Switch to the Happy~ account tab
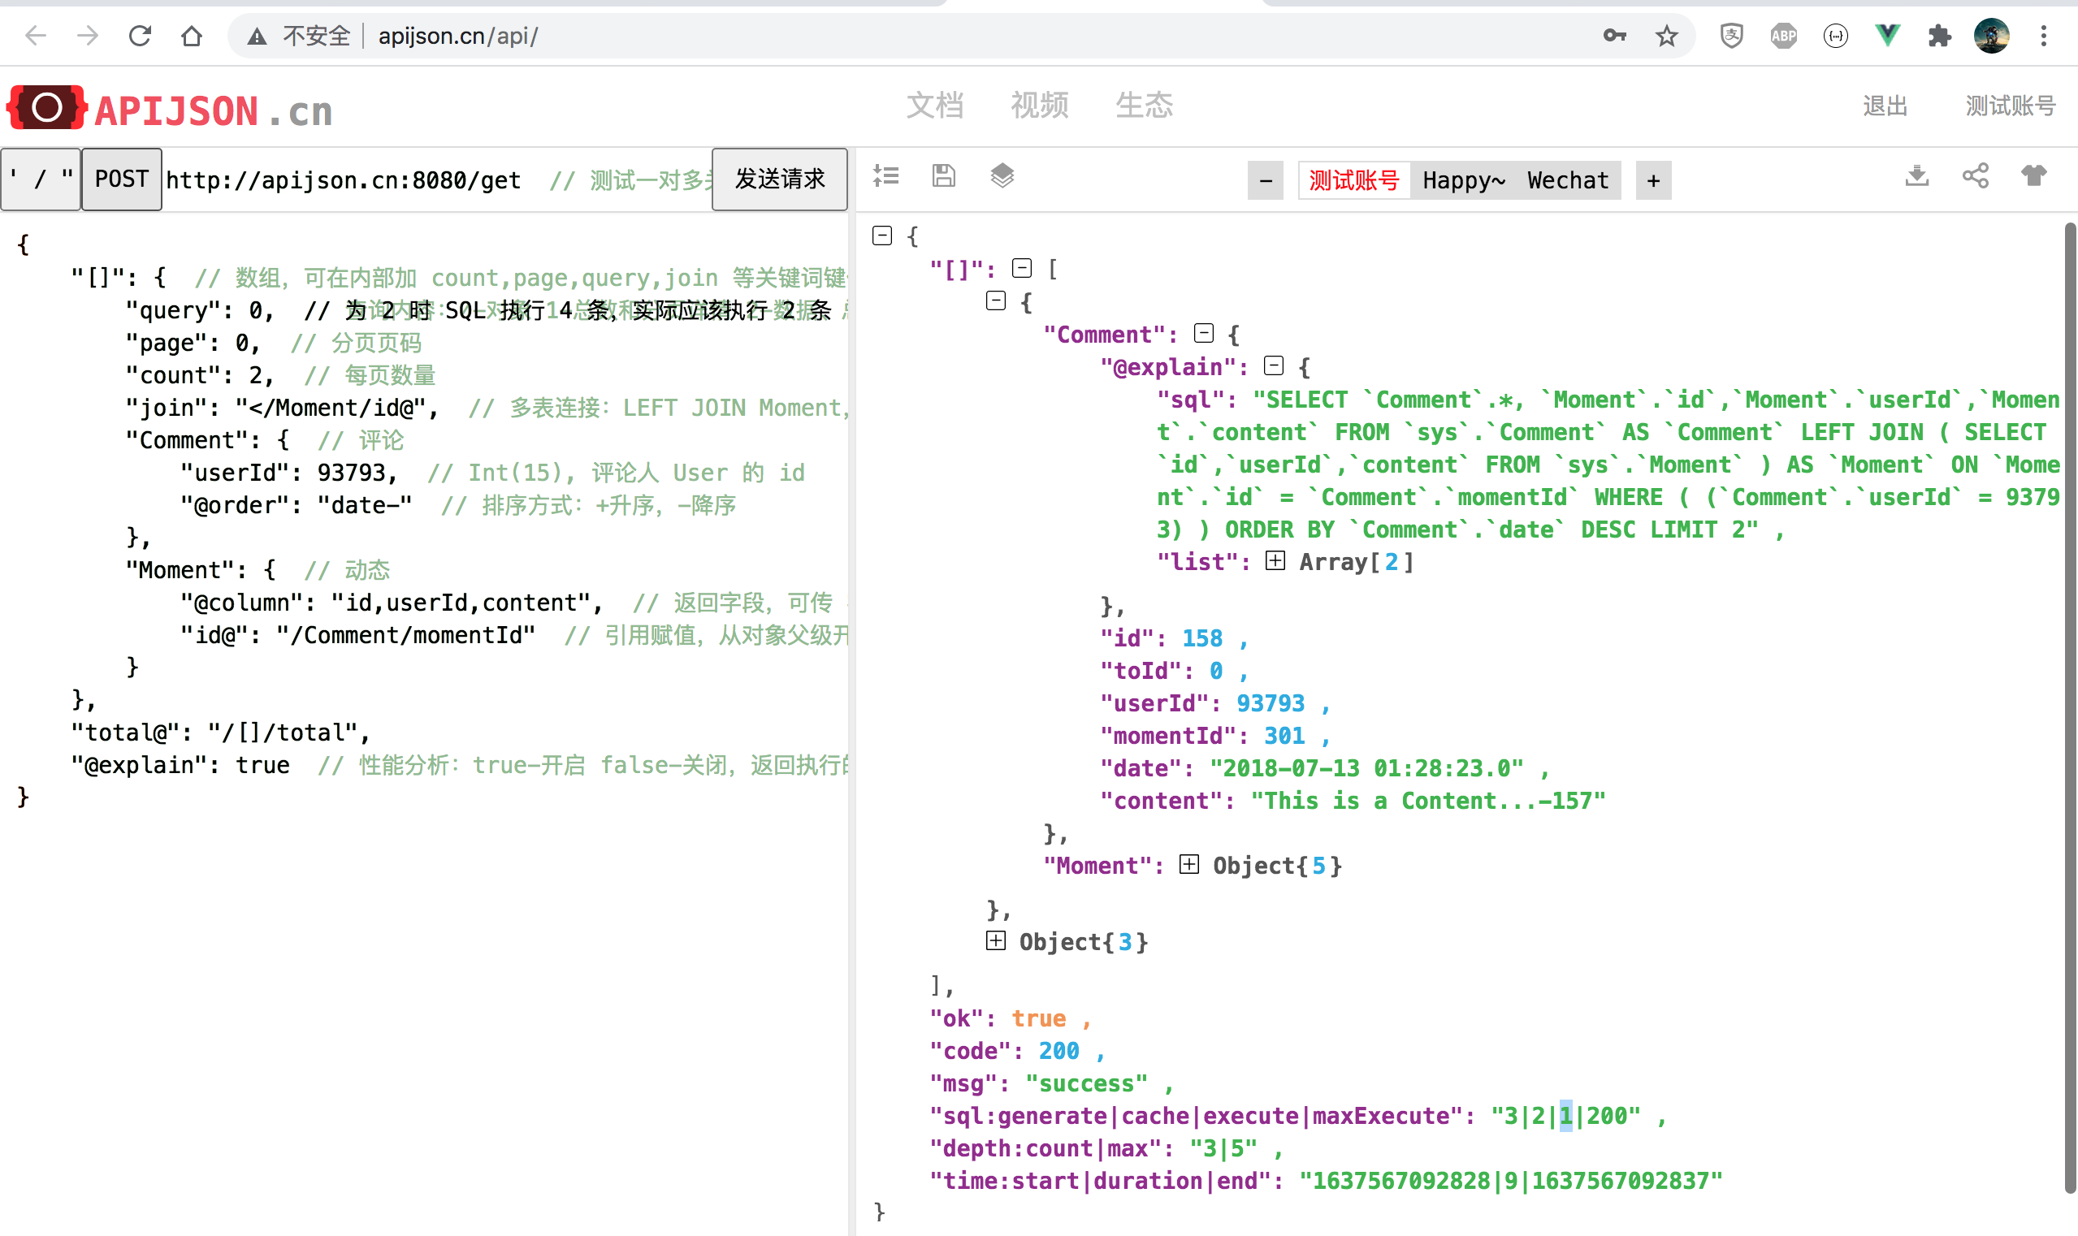The width and height of the screenshot is (2078, 1236). (1463, 180)
